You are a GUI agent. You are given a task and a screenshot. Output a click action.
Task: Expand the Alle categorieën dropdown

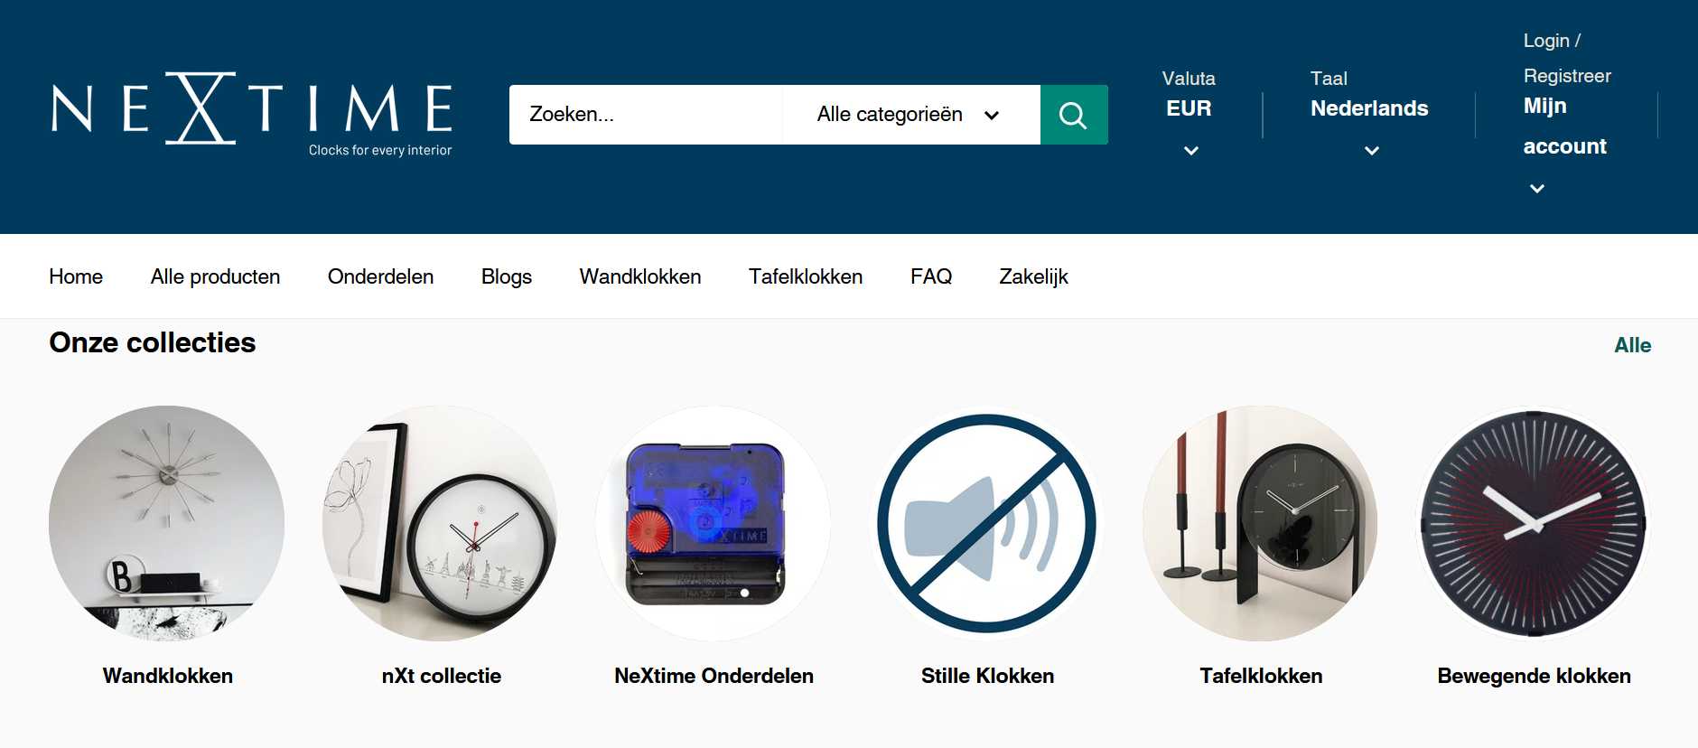pos(910,115)
